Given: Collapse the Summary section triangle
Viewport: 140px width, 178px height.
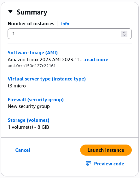Looking at the screenshot, I should pyautogui.click(x=10, y=12).
